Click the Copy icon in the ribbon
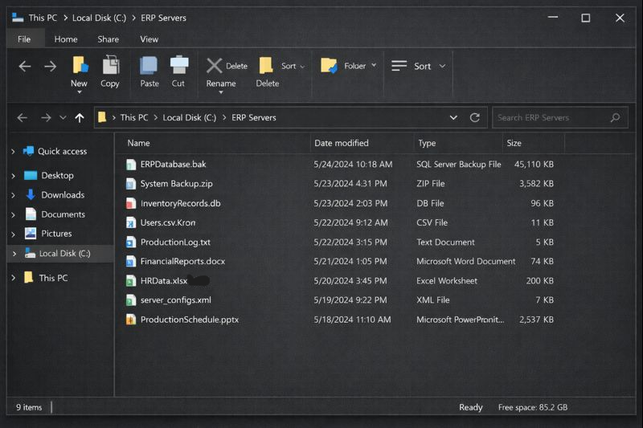643x428 pixels. 110,66
